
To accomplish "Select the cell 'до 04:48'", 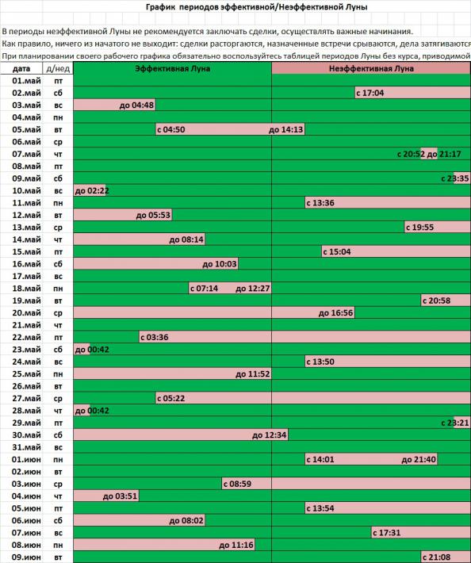I will [x=114, y=105].
